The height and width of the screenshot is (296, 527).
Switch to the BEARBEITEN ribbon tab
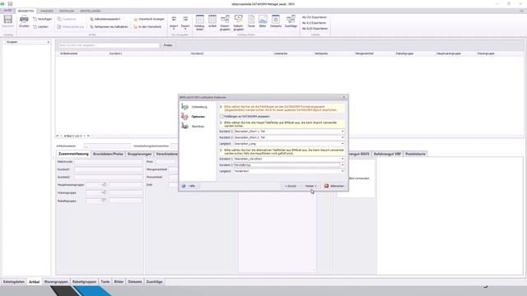pyautogui.click(x=26, y=11)
